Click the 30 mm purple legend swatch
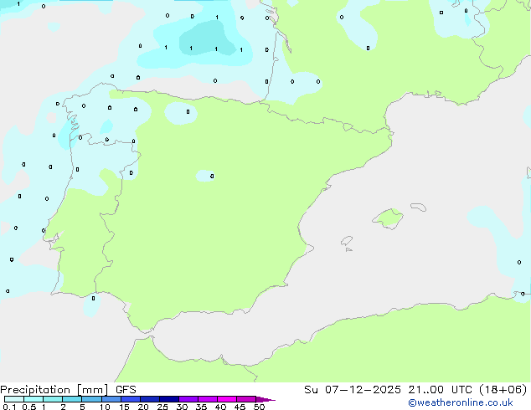The height and width of the screenshot is (410, 531). 188,399
